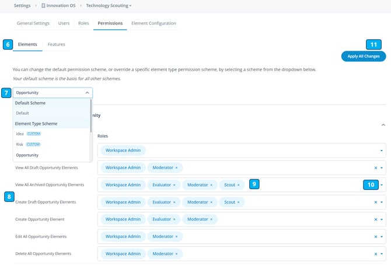The image size is (391, 265).
Task: Remove Evaluator tag in View All Archived row
Action: [x=174, y=185]
